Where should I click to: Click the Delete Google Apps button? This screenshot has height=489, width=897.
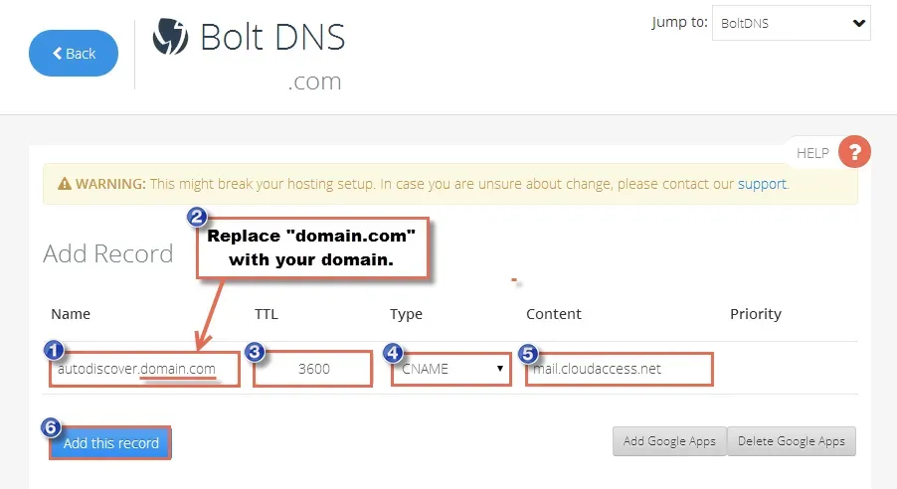point(792,441)
